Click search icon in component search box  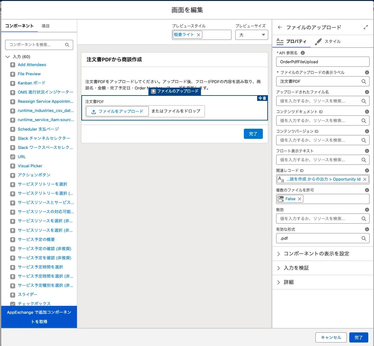67,45
